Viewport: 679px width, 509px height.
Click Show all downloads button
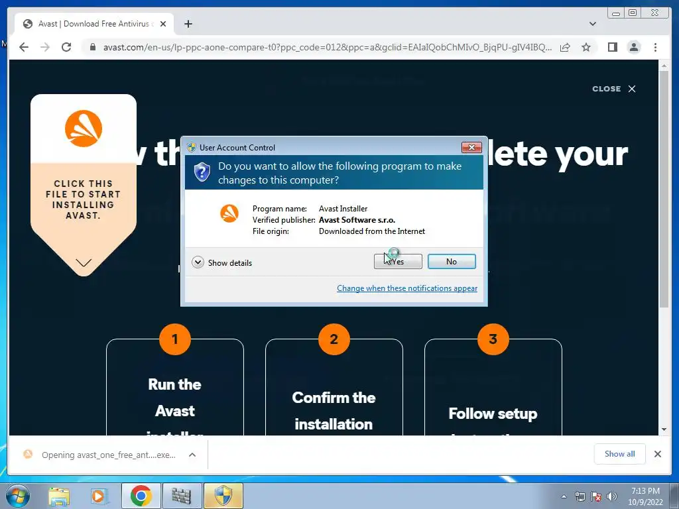(620, 454)
